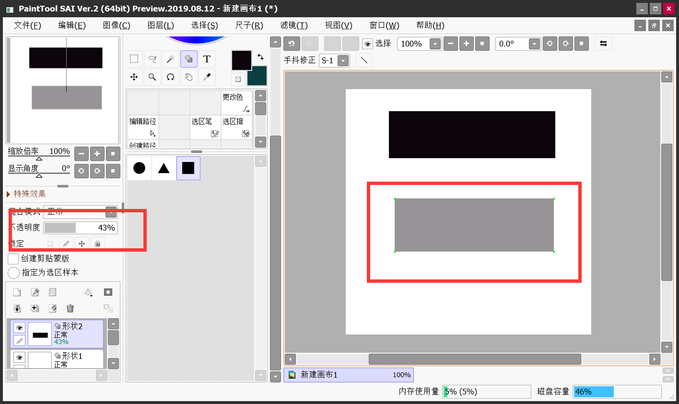Click layer list scroll down arrow
The height and width of the screenshot is (404, 679).
click(x=113, y=363)
